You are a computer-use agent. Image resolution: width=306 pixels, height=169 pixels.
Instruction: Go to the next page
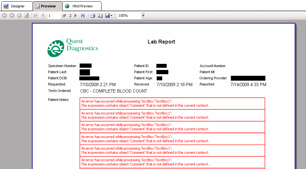point(75,15)
